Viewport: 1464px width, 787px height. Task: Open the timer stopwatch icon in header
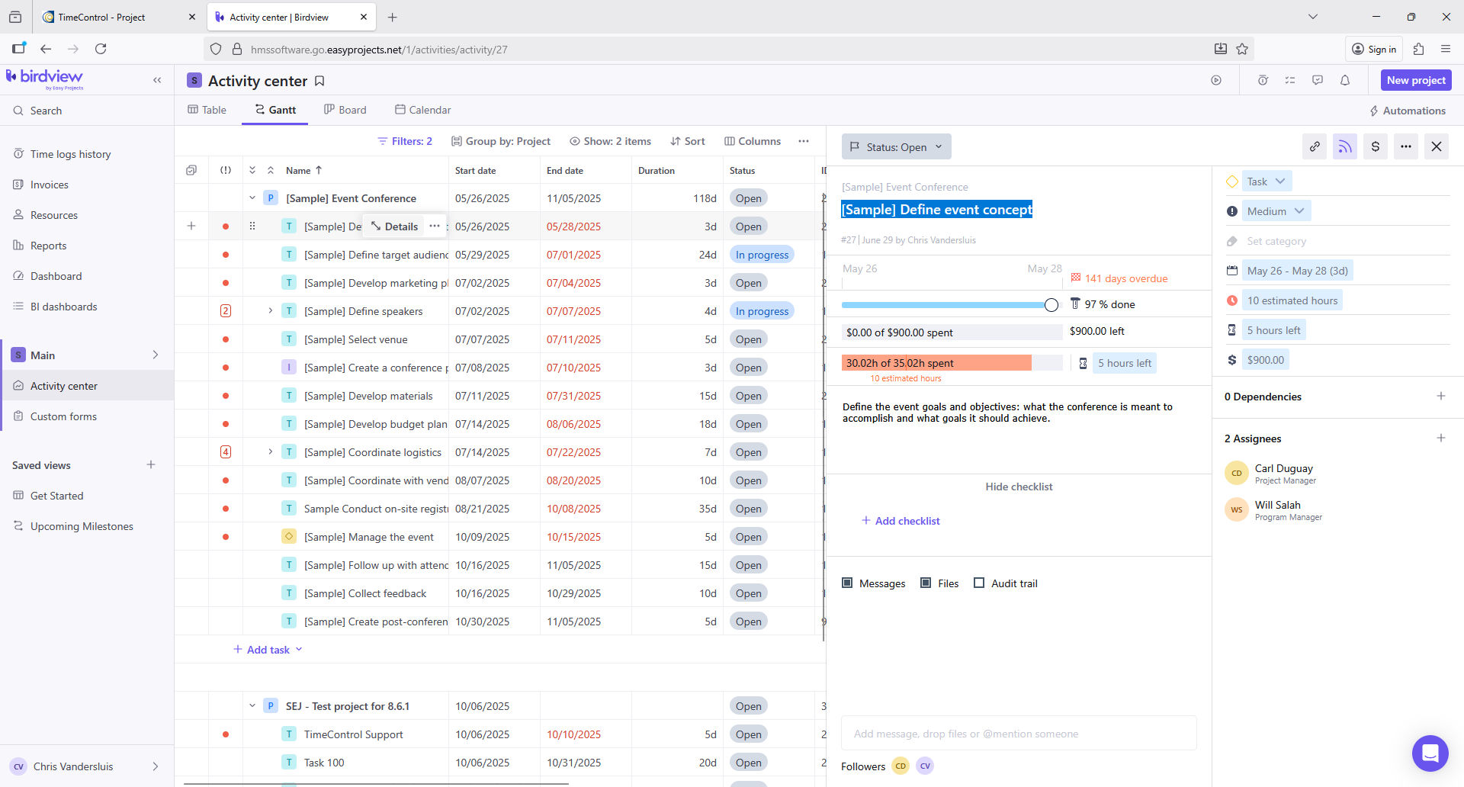tap(1263, 80)
